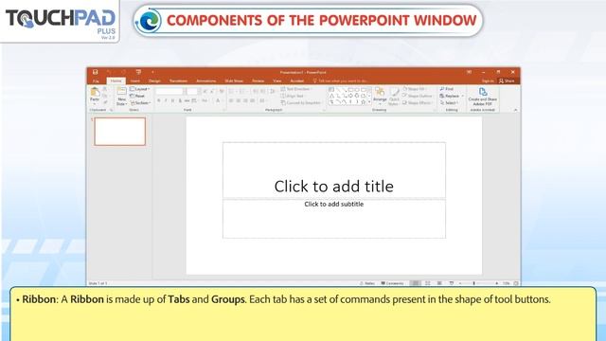Start Slide Show from the status bar icon
This screenshot has width=606, height=341.
tap(451, 283)
